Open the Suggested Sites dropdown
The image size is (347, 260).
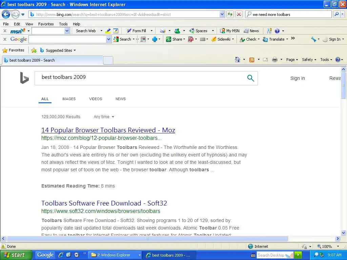tap(75, 50)
